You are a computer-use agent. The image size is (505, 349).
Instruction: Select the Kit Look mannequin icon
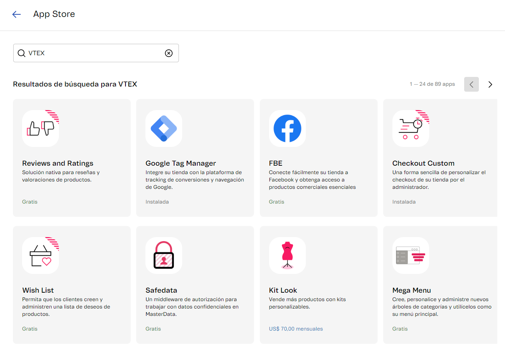pyautogui.click(x=287, y=255)
